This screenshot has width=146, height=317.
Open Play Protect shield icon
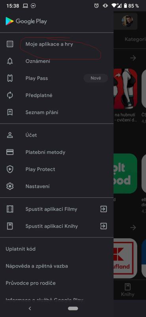pos(10,169)
